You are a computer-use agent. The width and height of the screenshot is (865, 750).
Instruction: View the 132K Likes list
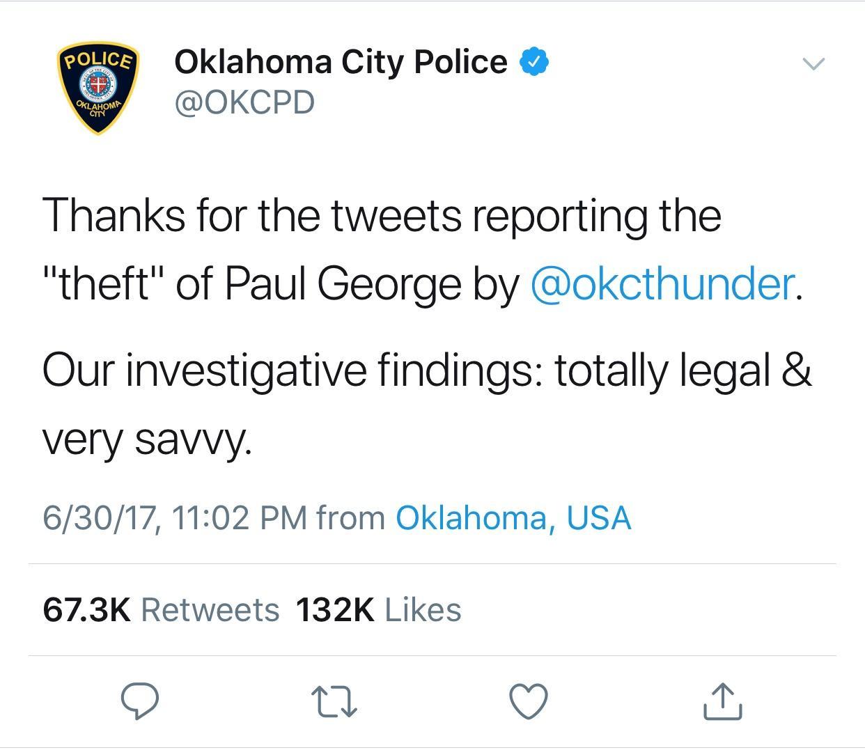[x=378, y=610]
